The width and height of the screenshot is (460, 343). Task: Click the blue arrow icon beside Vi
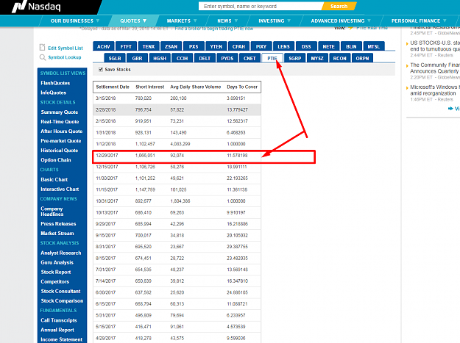click(x=450, y=109)
